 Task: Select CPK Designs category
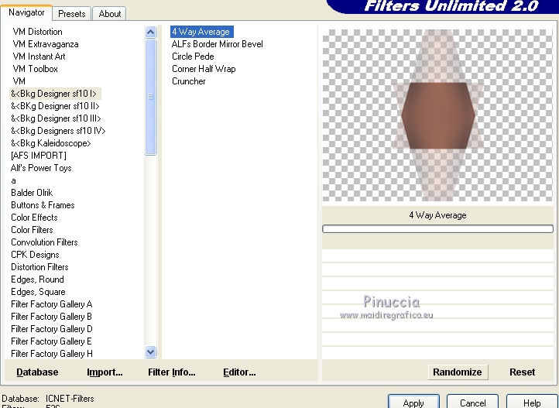(x=35, y=255)
